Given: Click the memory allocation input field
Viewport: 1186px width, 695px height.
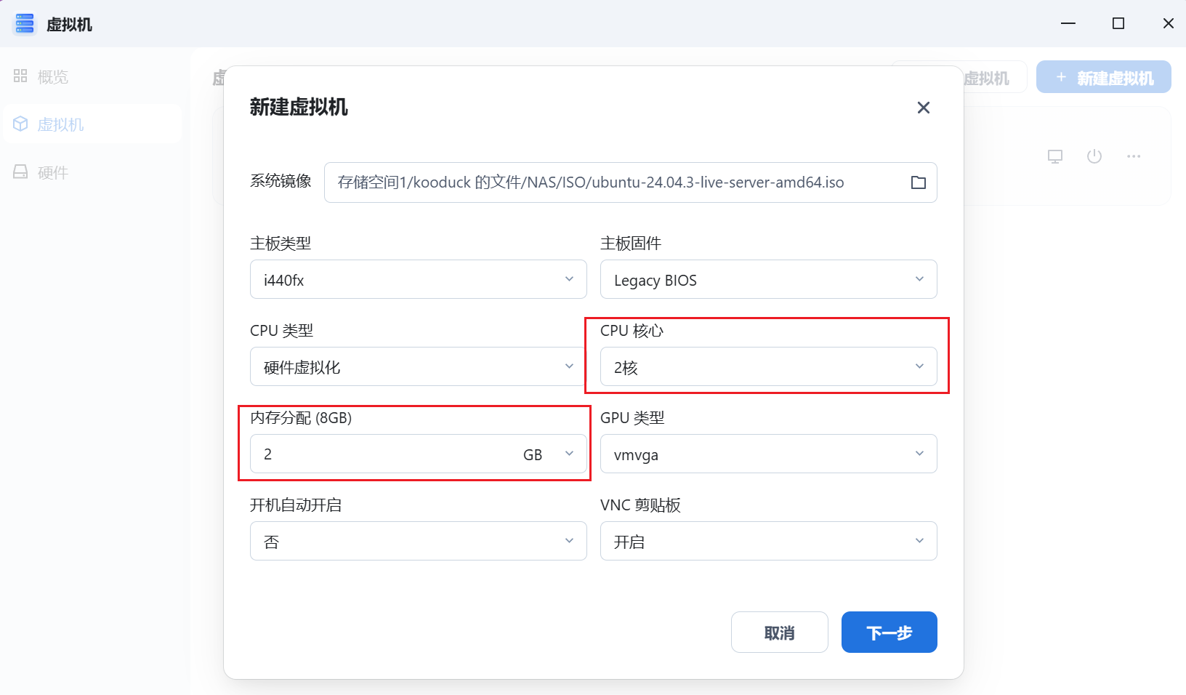Looking at the screenshot, I should (x=363, y=454).
